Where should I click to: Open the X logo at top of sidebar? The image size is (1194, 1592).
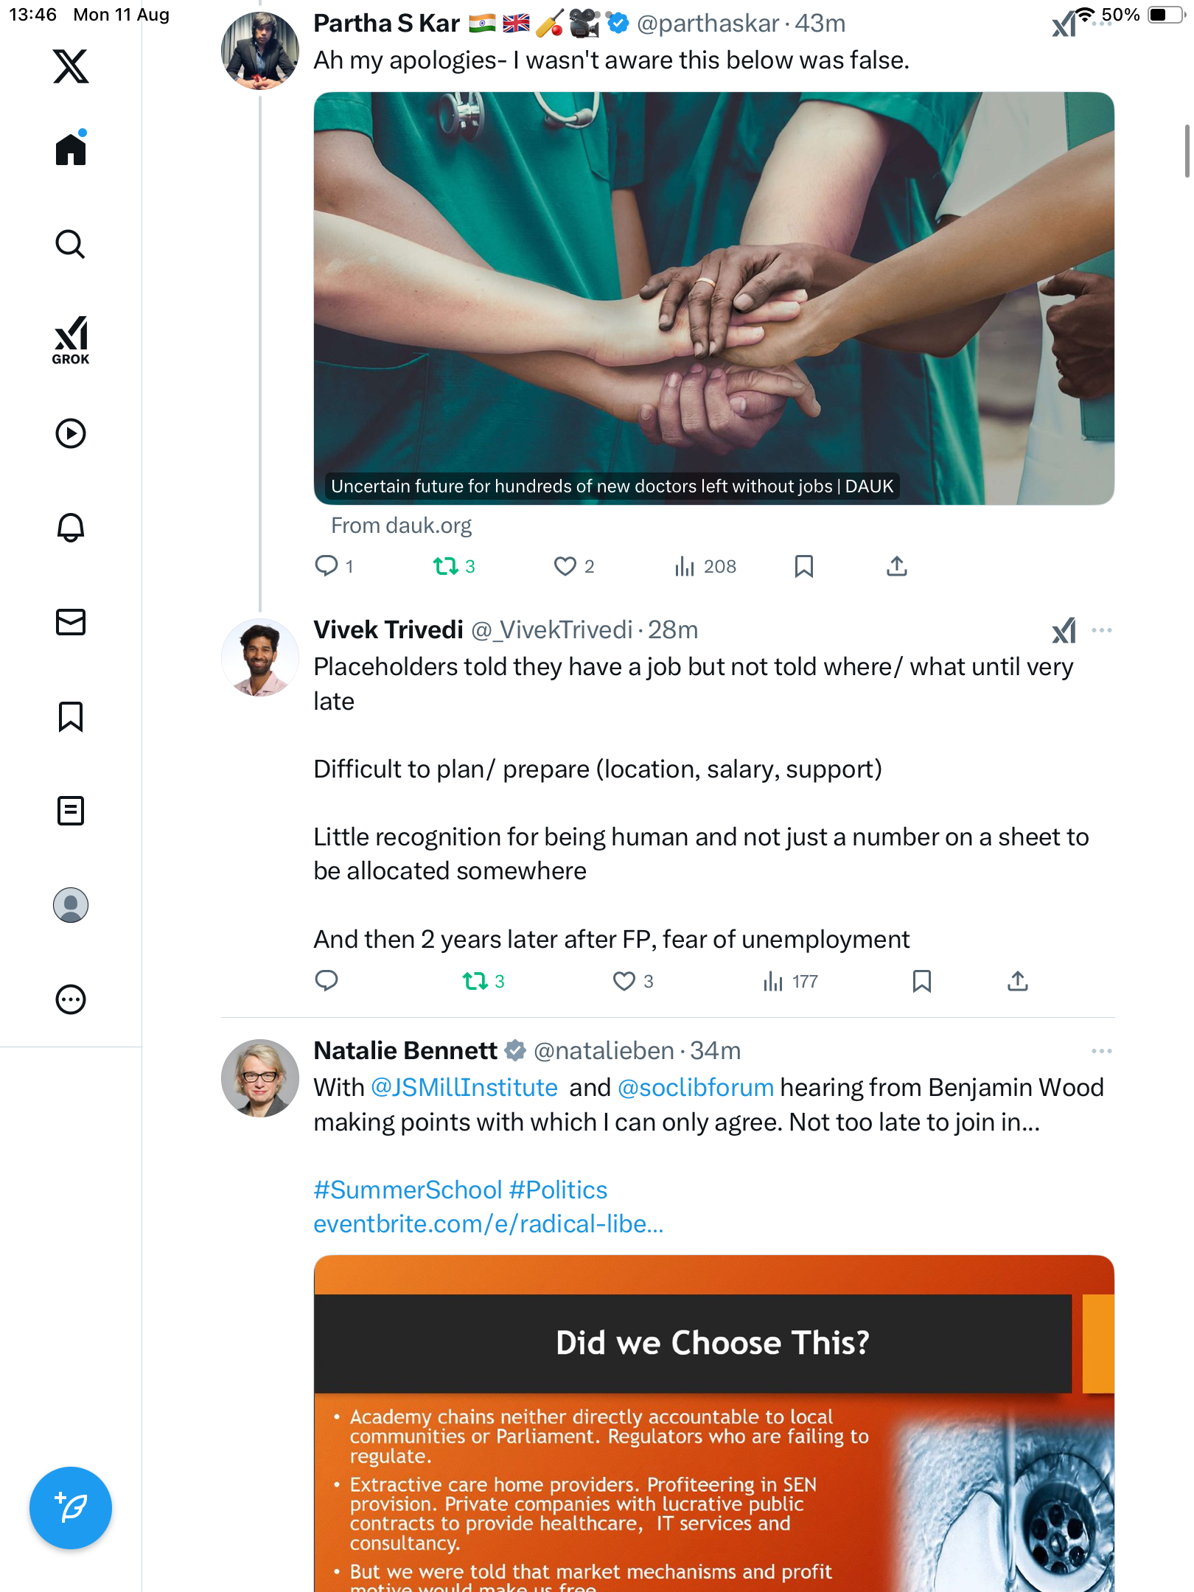pyautogui.click(x=71, y=66)
